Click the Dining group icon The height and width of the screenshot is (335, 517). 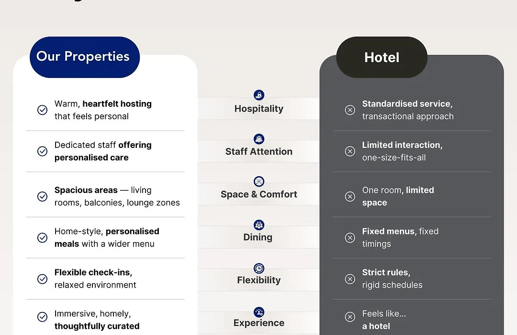[x=259, y=225]
